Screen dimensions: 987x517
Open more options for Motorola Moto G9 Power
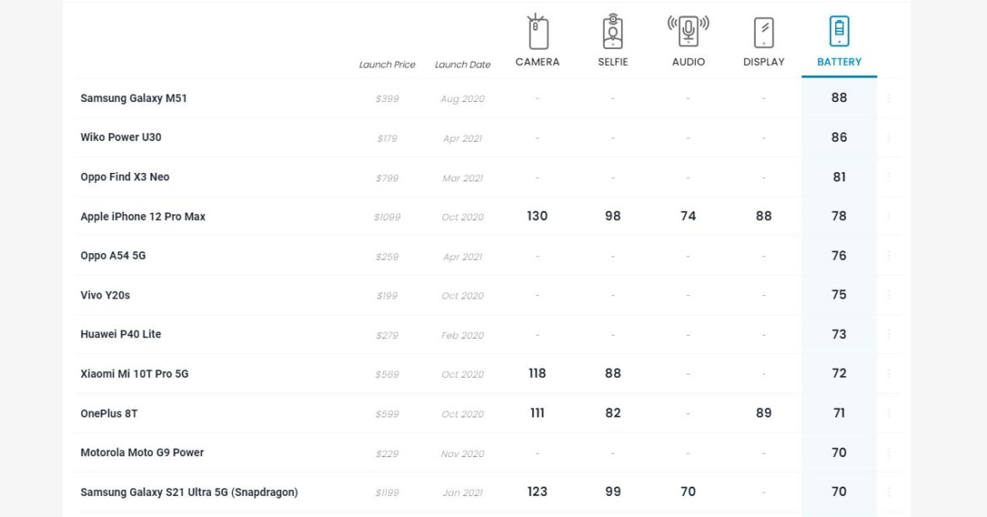888,453
